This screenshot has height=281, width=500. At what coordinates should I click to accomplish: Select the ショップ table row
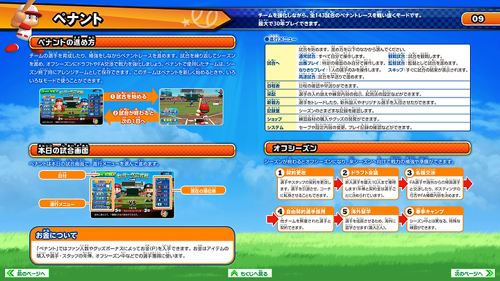pyautogui.click(x=367, y=119)
